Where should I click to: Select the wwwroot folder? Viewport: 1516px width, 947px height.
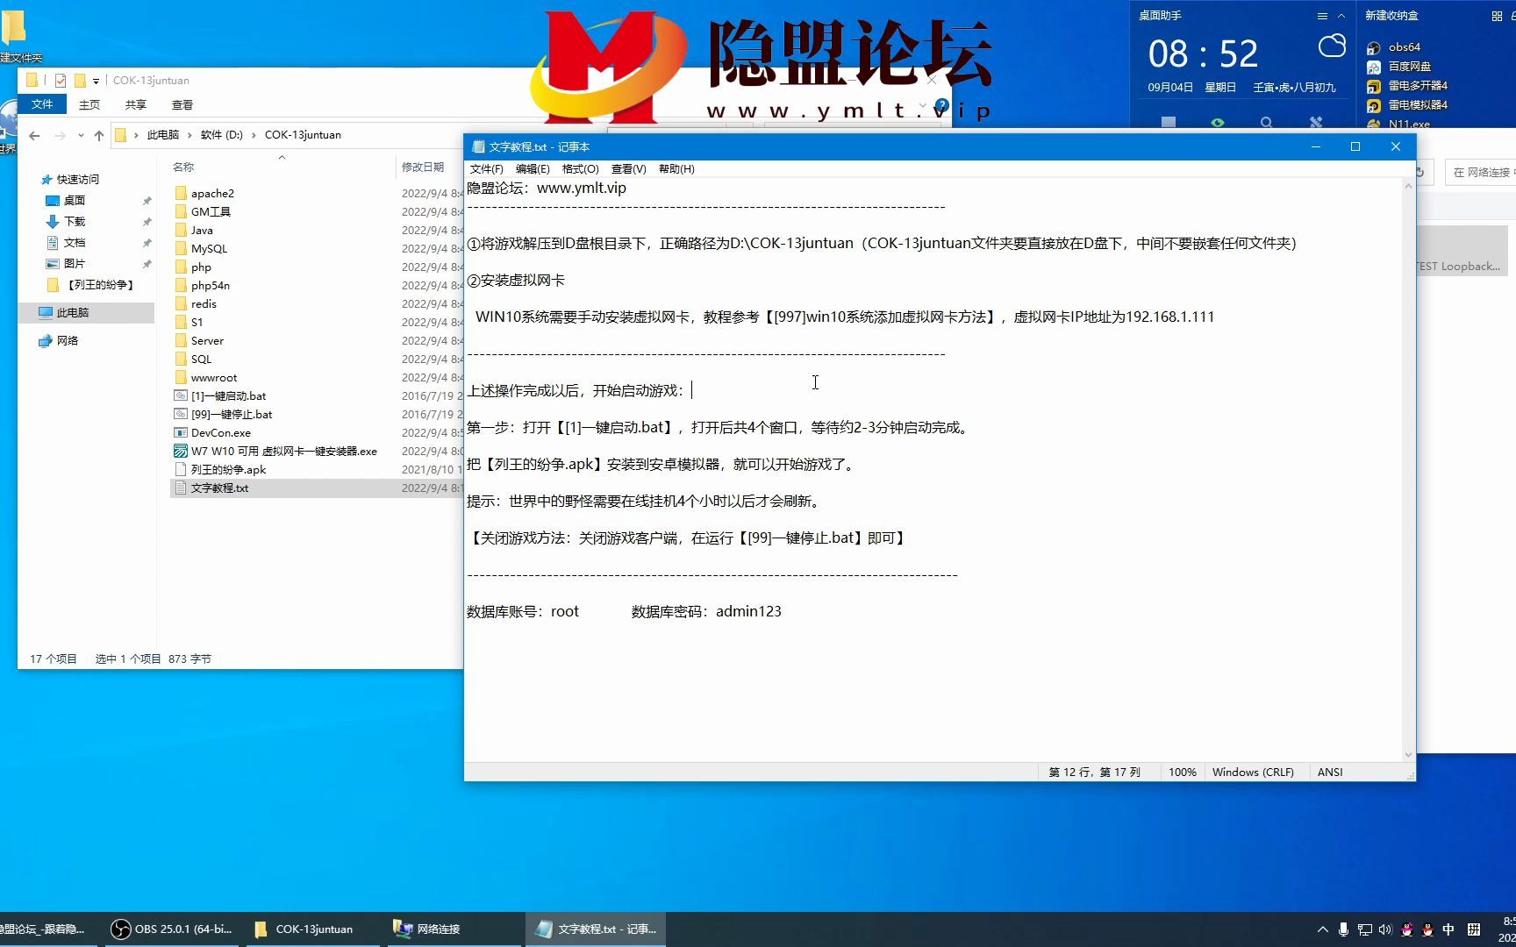[x=214, y=378]
